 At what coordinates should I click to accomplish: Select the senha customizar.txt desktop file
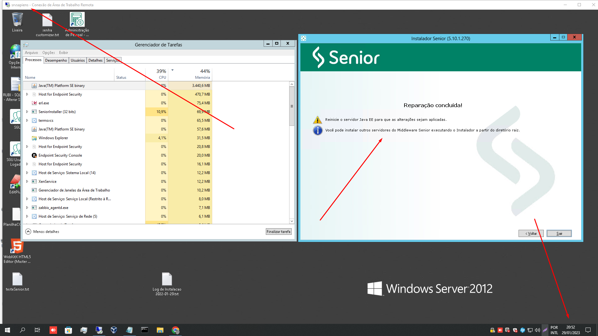click(47, 25)
